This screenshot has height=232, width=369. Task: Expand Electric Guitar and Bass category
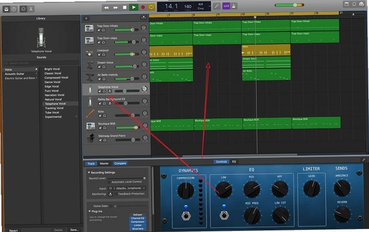pyautogui.click(x=36, y=78)
